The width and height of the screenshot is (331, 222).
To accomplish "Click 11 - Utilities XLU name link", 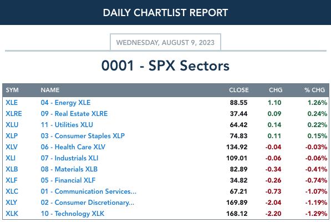I will (x=67, y=125).
